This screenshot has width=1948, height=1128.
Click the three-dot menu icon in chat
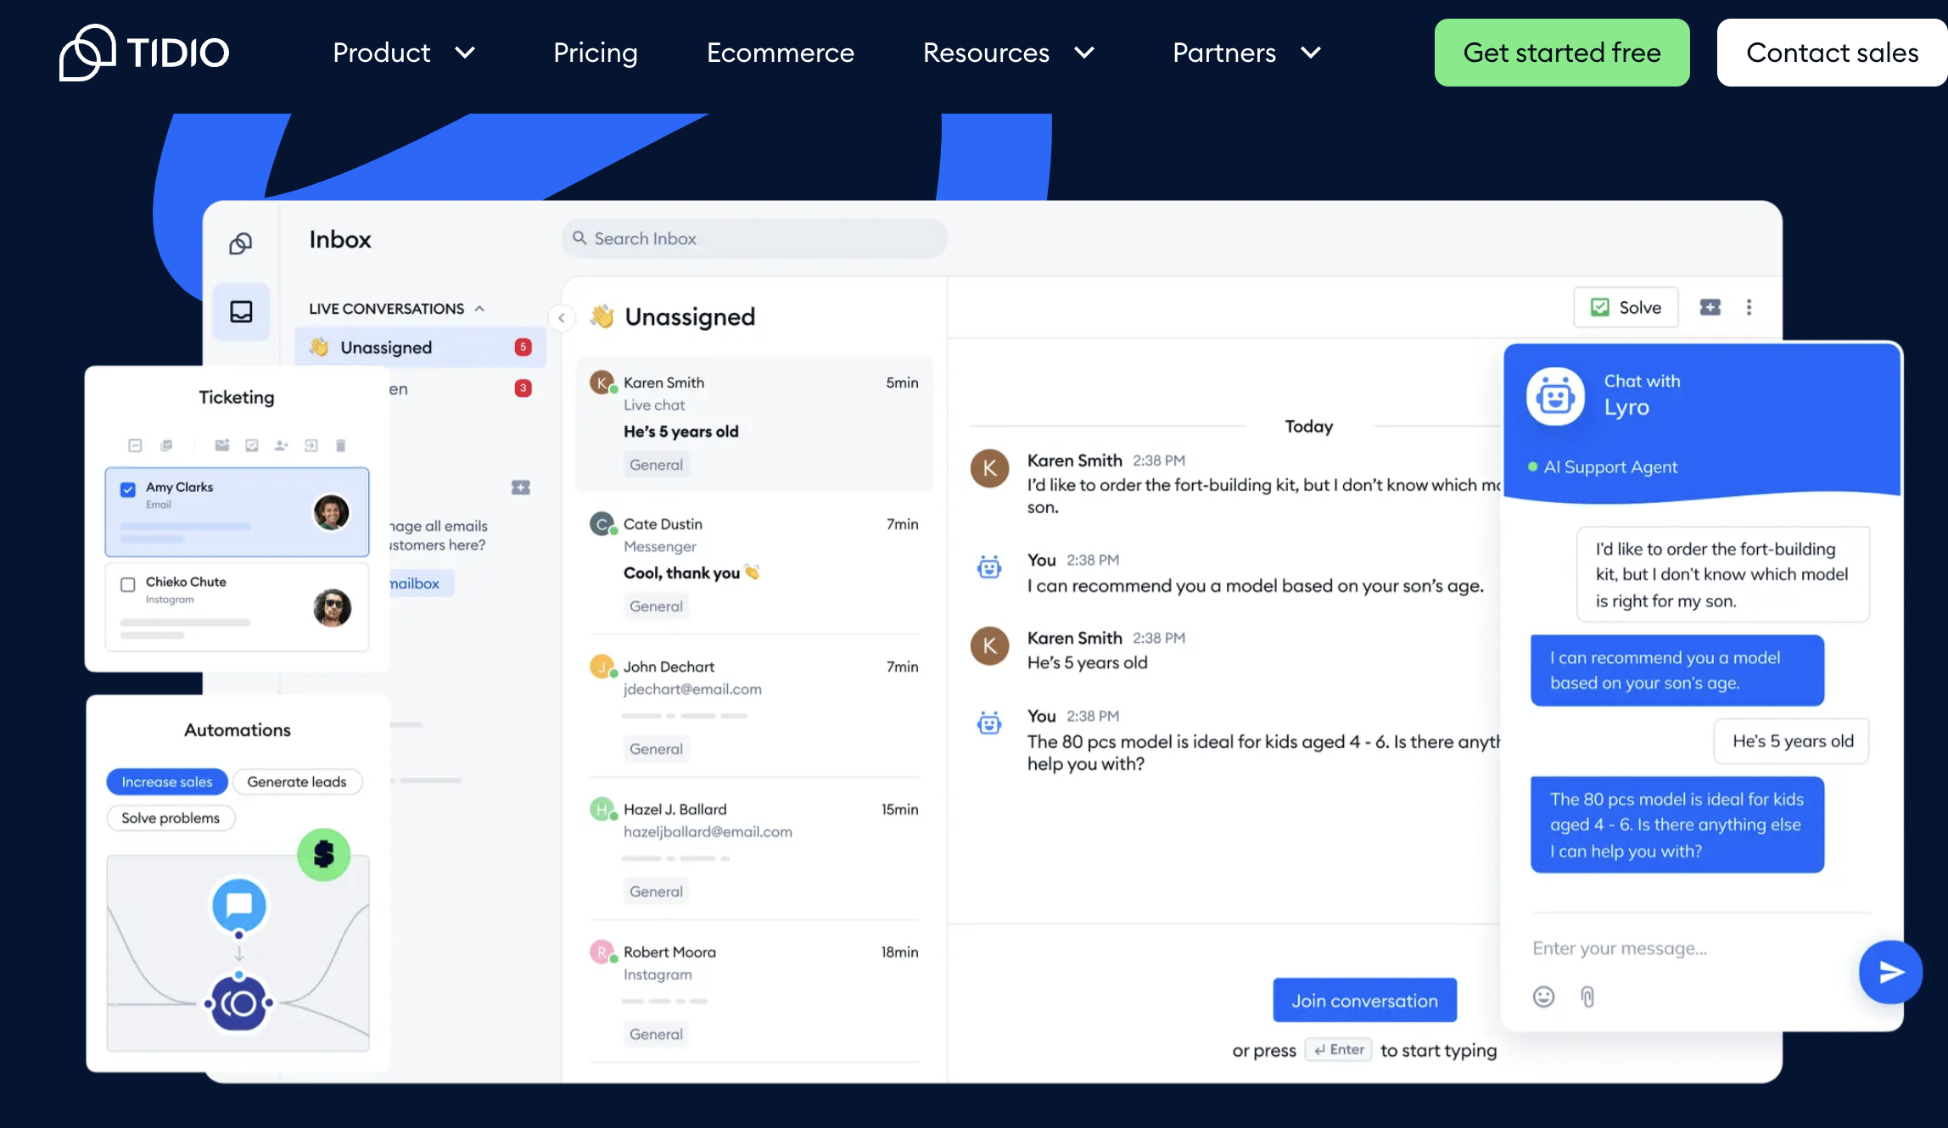[x=1749, y=308]
